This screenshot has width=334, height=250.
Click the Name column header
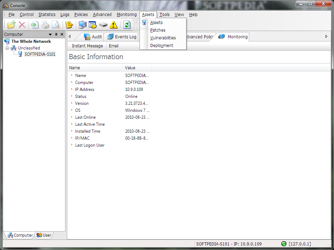point(95,68)
